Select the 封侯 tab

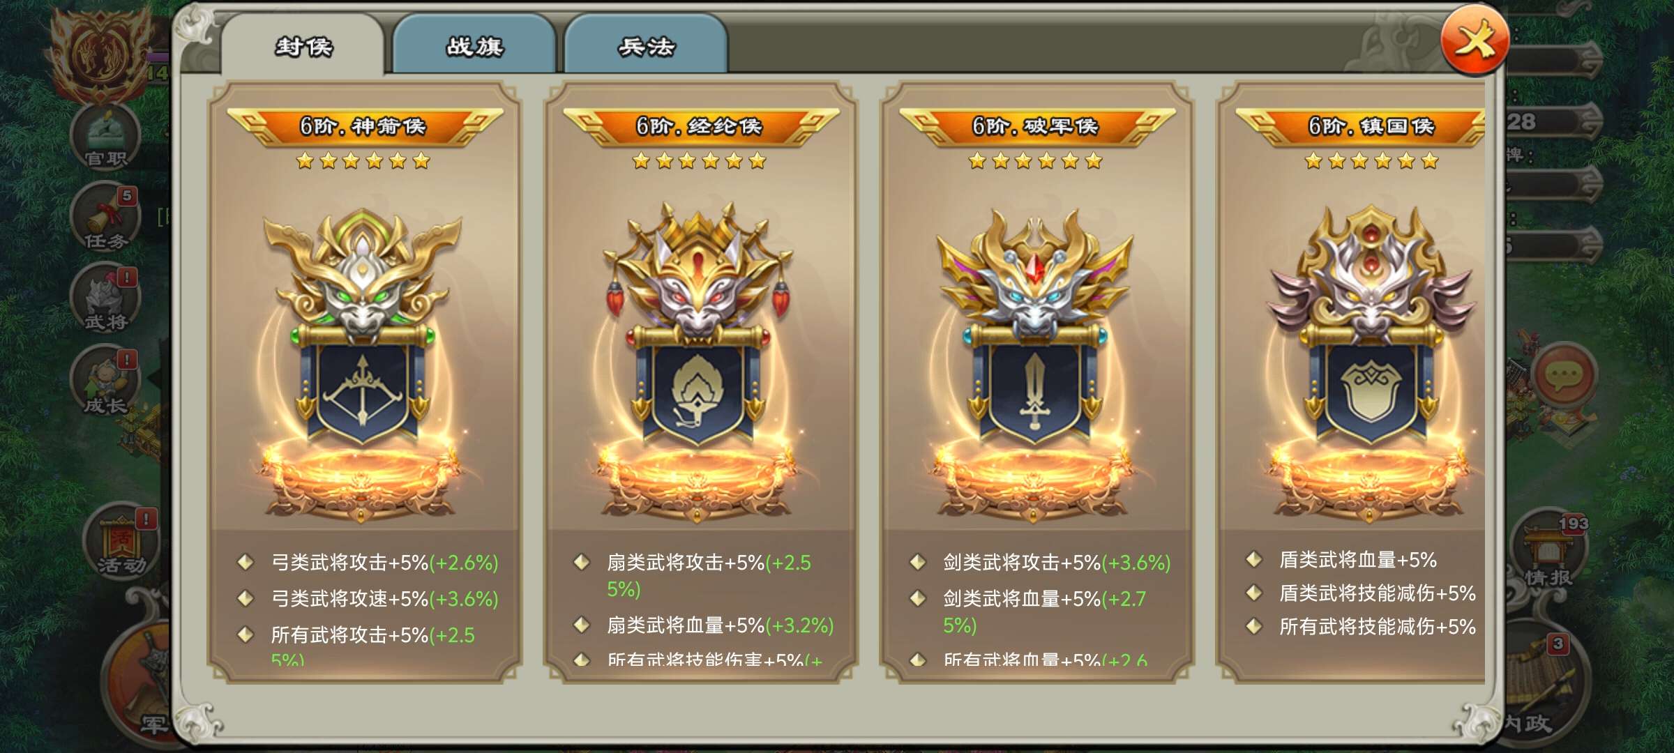coord(303,45)
